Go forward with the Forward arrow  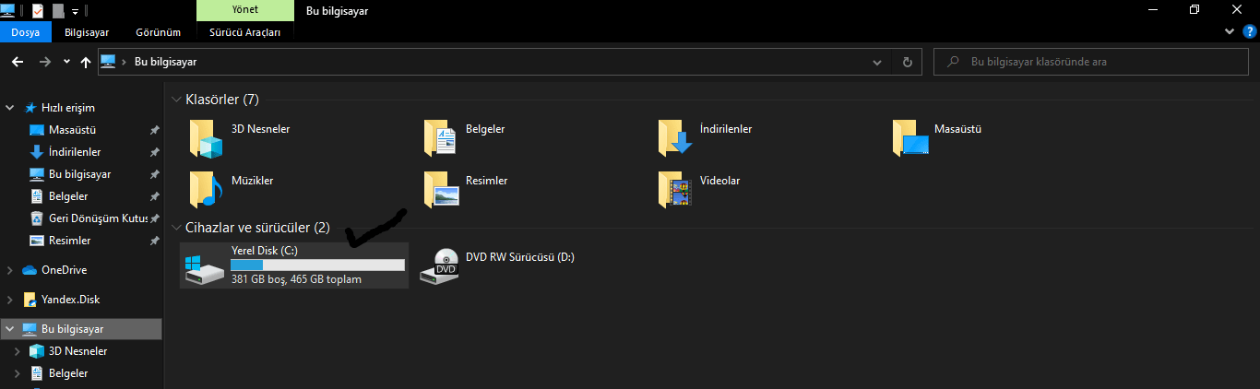pyautogui.click(x=45, y=62)
